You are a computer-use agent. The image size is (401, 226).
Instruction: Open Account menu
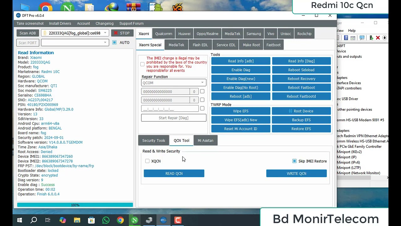click(83, 24)
